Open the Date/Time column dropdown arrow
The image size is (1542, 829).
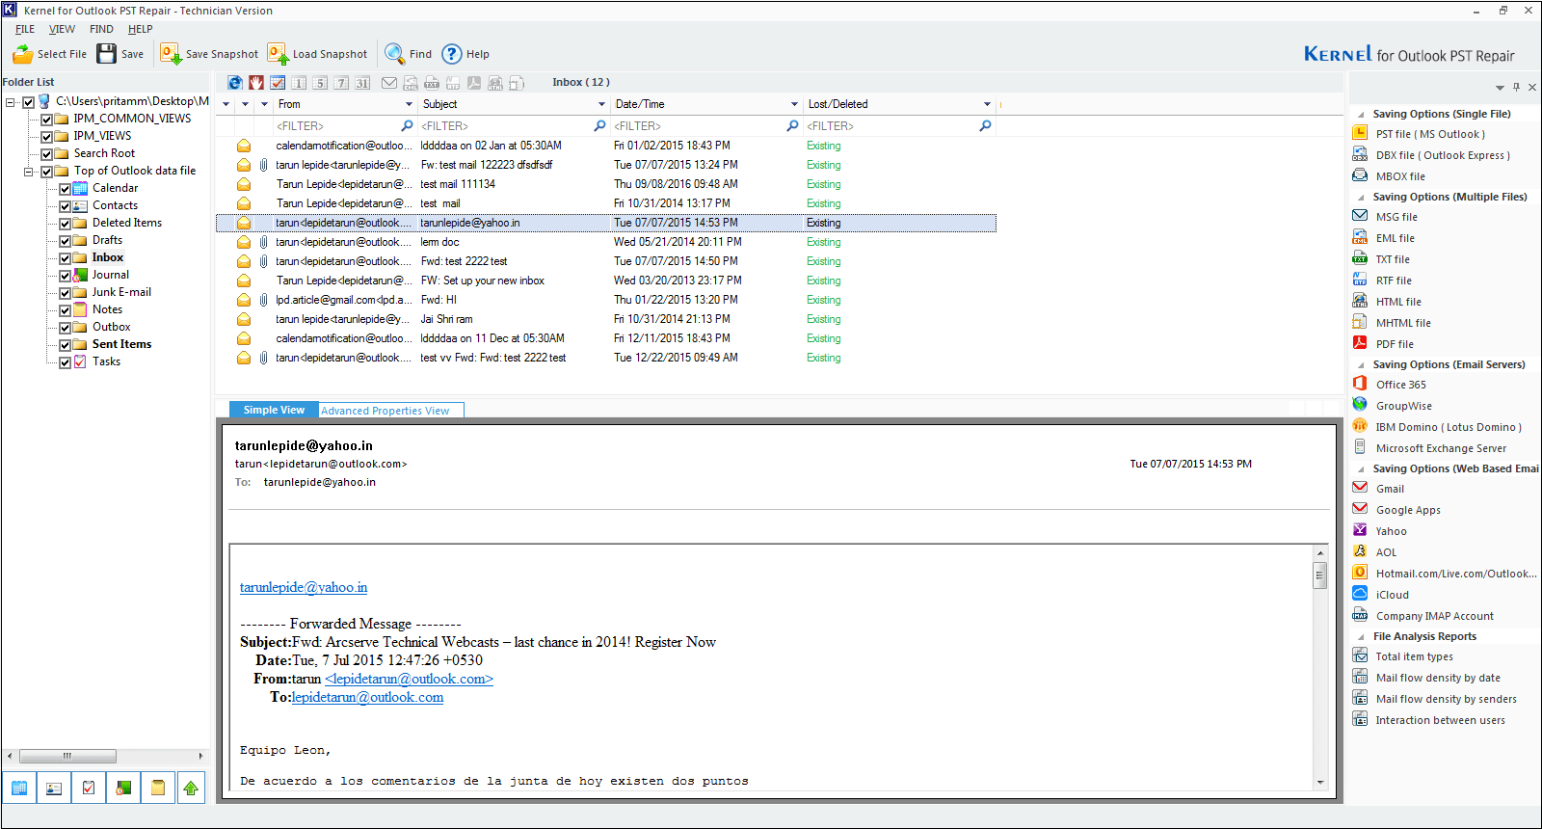pos(794,104)
